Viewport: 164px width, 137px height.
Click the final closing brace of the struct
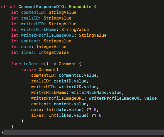point(2,133)
